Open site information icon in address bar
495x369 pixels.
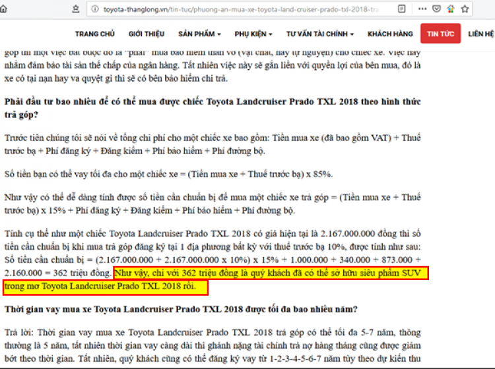coord(94,9)
